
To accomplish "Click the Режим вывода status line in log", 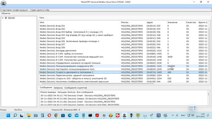I will point(67,92).
